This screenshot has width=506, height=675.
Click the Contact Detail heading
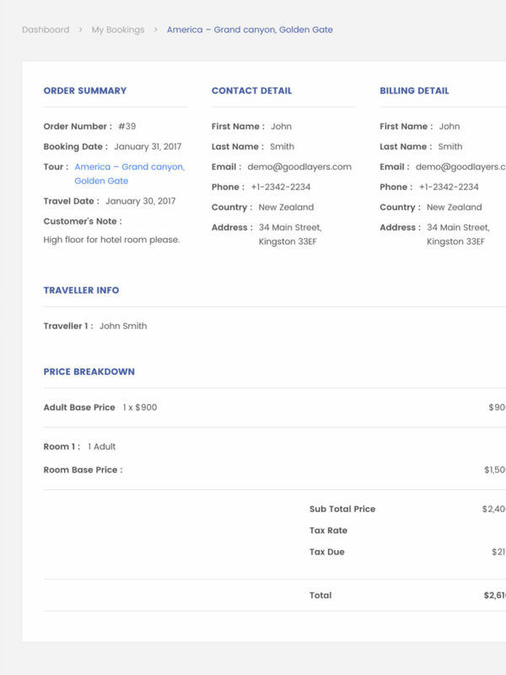coord(251,91)
